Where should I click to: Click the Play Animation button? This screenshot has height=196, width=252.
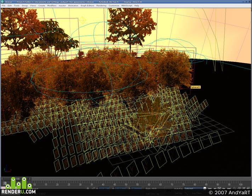[219, 188]
